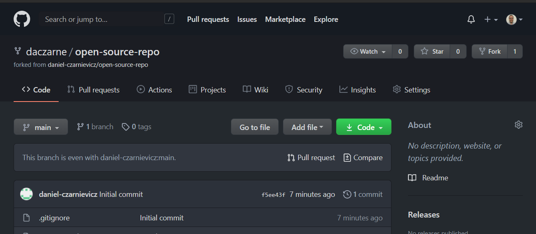Click the branch icon showing 1 branch

[x=81, y=127]
